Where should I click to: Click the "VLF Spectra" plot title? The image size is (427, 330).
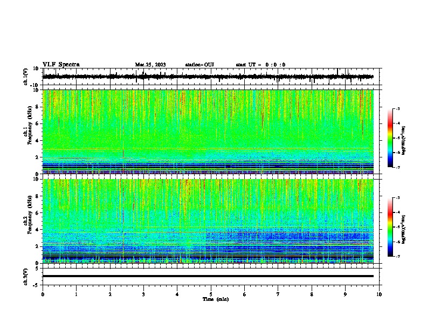pyautogui.click(x=61, y=65)
